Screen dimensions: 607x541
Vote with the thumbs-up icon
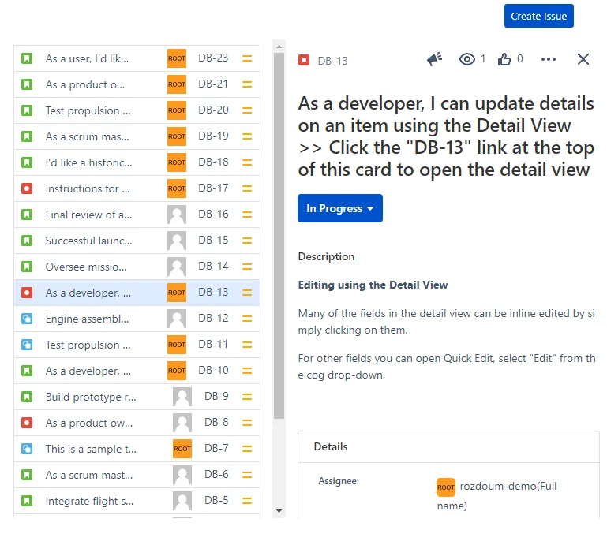(504, 59)
